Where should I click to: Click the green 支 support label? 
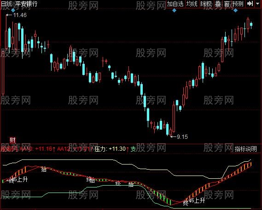[x=134, y=149]
